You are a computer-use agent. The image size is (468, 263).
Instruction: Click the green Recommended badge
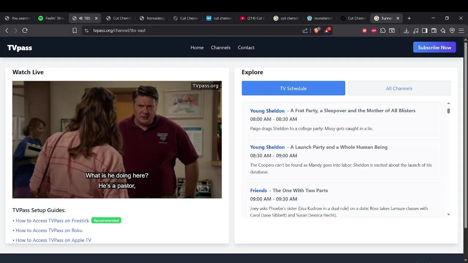pos(106,221)
